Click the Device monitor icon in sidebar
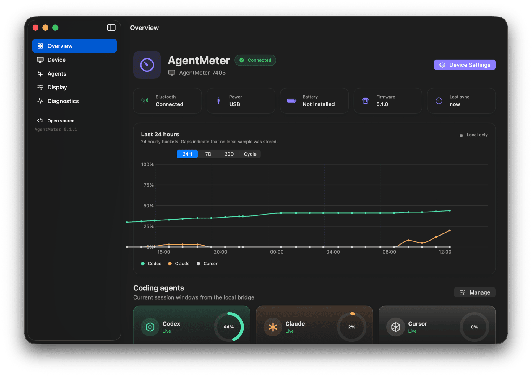The height and width of the screenshot is (376, 532). point(40,60)
